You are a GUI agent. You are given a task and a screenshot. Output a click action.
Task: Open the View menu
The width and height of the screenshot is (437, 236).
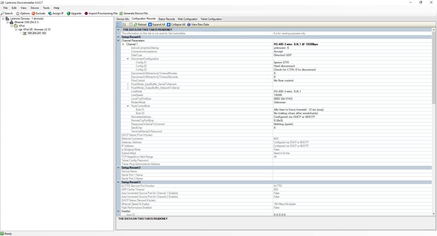pyautogui.click(x=24, y=8)
